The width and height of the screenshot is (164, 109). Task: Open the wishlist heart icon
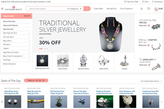coord(149,9)
